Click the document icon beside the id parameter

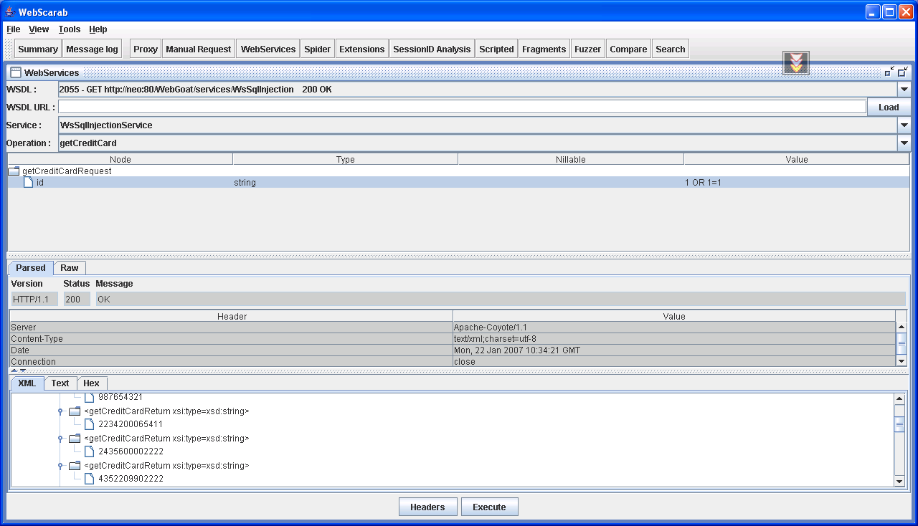27,182
